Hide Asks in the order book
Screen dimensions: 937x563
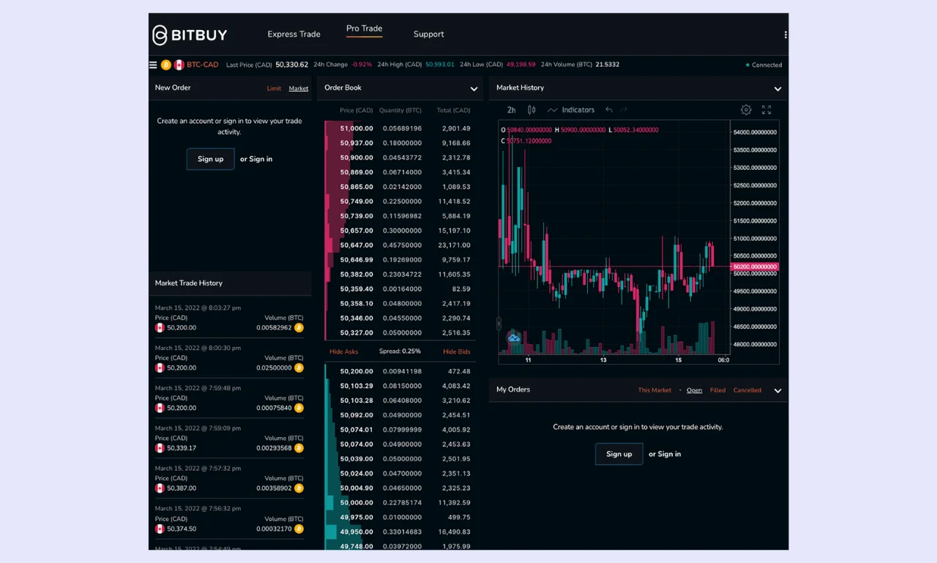[344, 351]
